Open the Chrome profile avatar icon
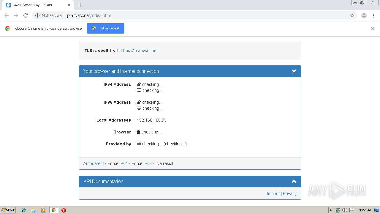Viewport: 380px width, 214px height. [364, 15]
